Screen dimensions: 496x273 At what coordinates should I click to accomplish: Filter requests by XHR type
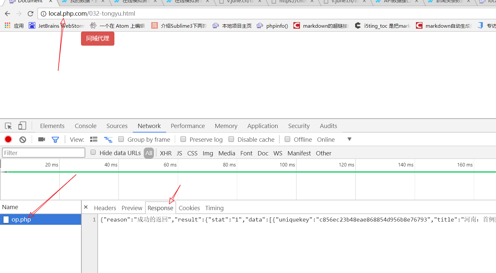click(166, 153)
